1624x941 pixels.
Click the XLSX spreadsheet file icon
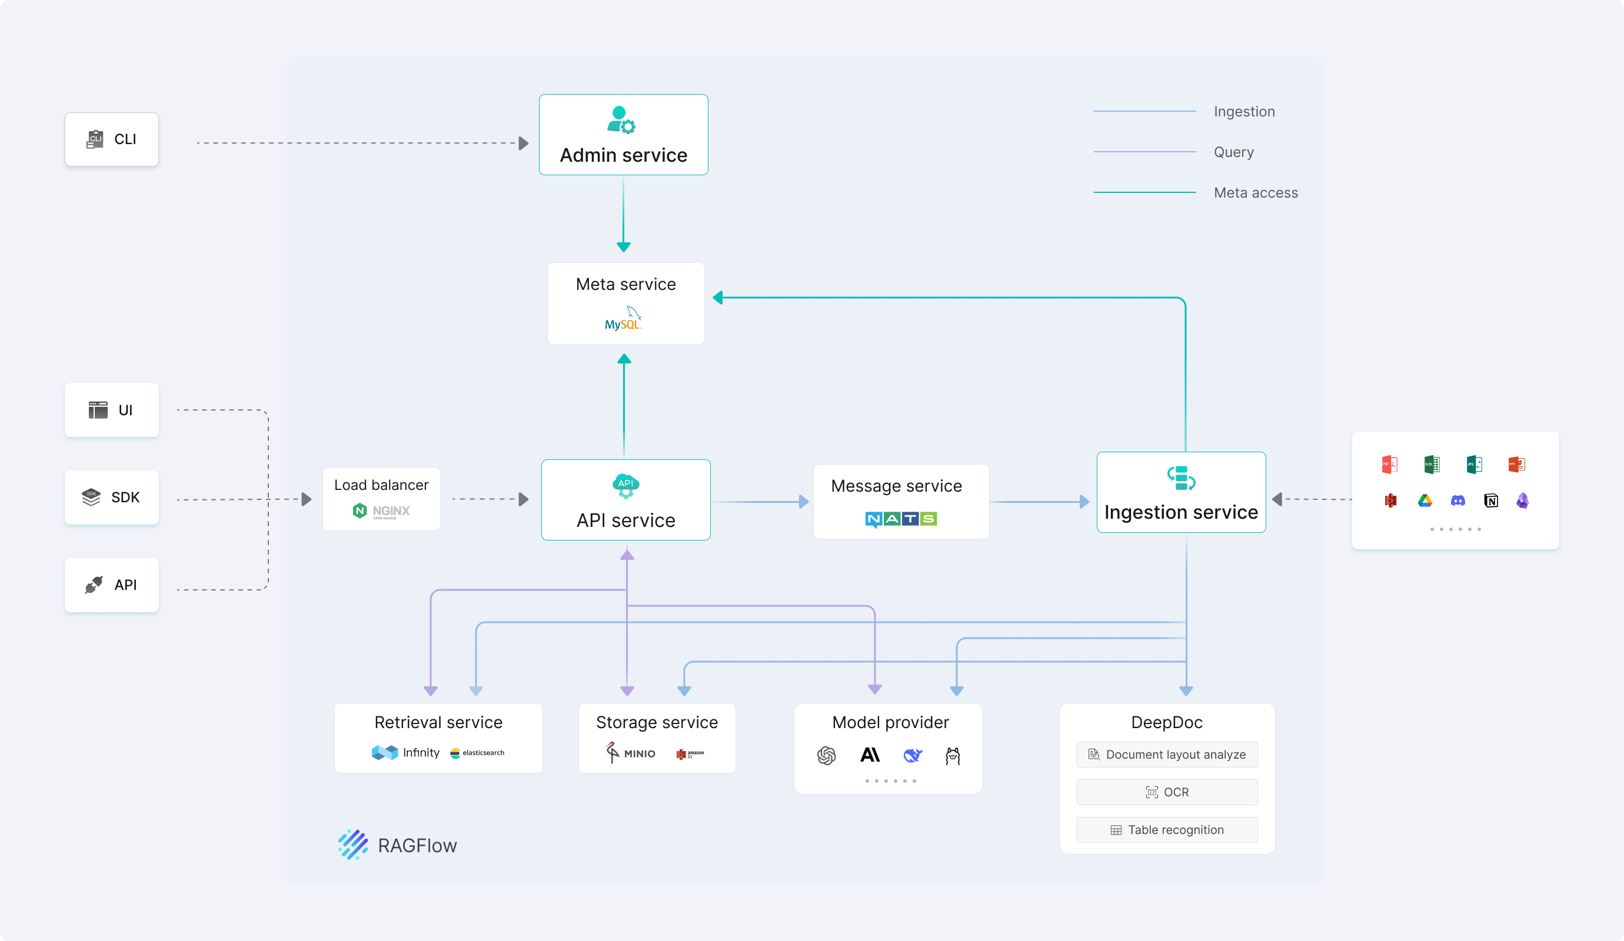[1432, 465]
